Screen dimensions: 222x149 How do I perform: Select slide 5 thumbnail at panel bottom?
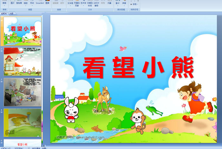(x=23, y=143)
